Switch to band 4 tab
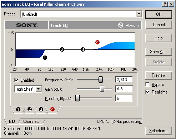 (x=52, y=109)
